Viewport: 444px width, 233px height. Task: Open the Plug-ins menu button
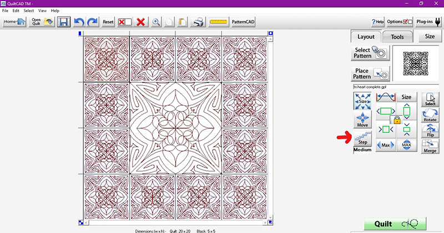(x=428, y=22)
